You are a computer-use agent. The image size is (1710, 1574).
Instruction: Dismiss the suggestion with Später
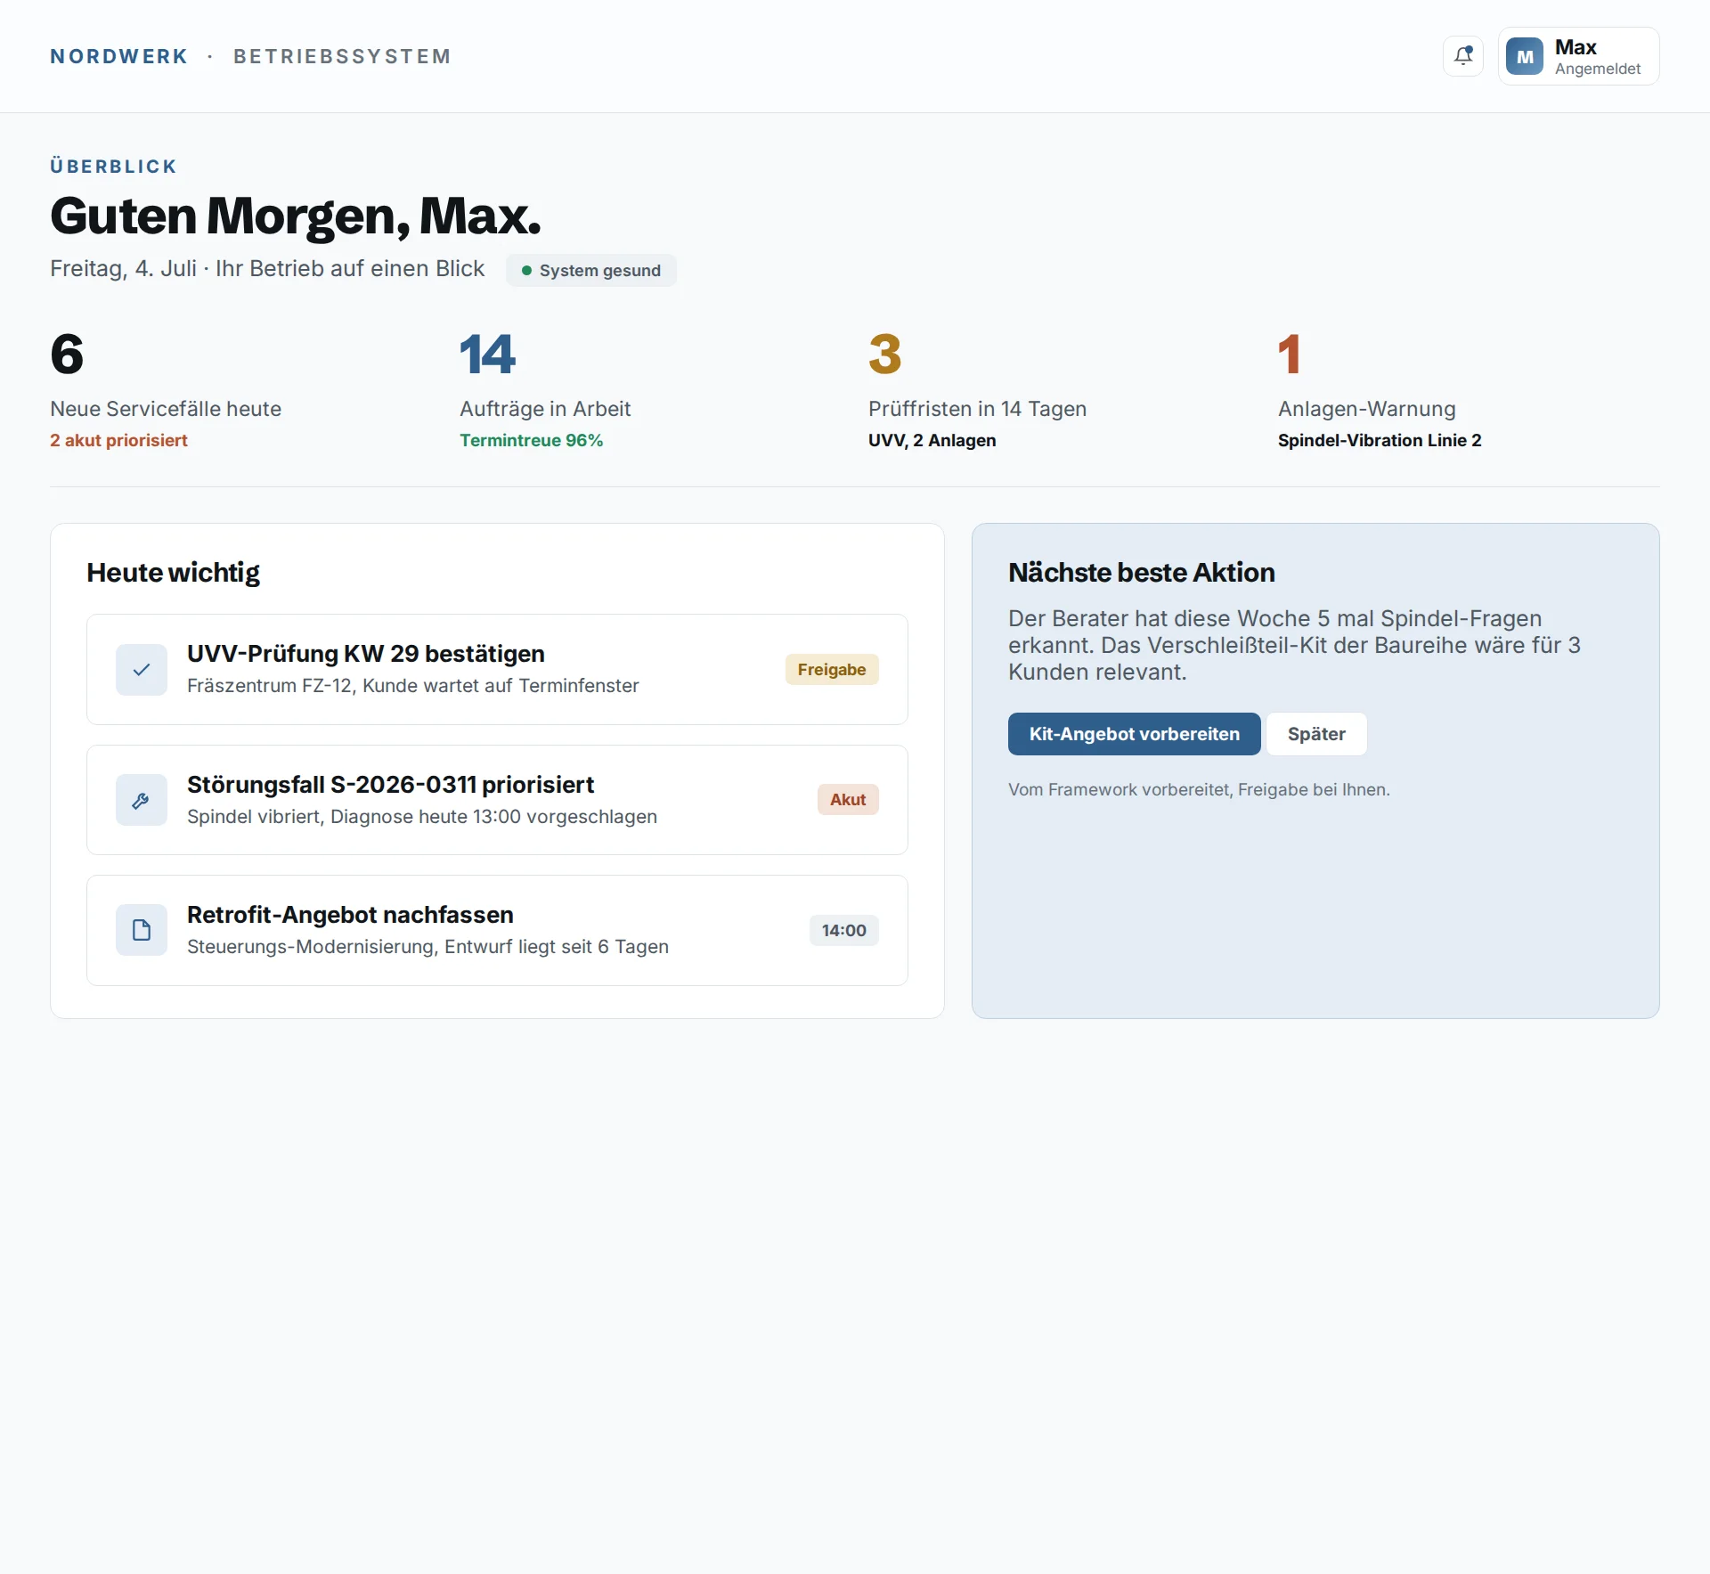click(x=1316, y=734)
